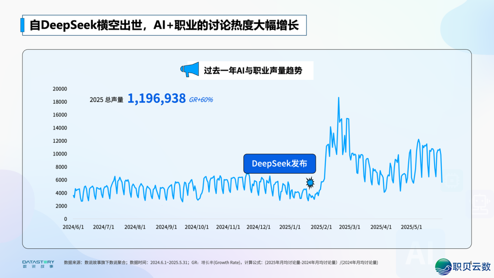Click the x-axis date 2024/11/1
Image resolution: width=494 pixels, height=278 pixels.
point(228,227)
